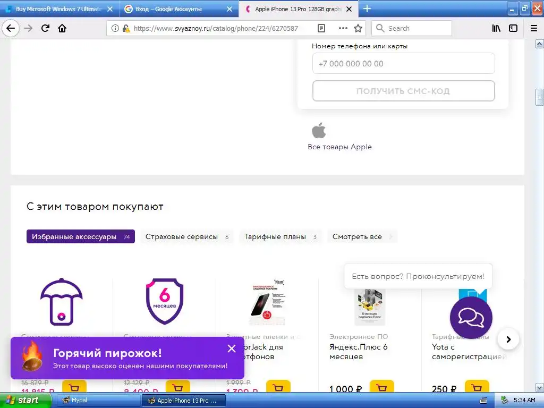Bookmark this page with the star
The width and height of the screenshot is (544, 408).
(x=358, y=28)
